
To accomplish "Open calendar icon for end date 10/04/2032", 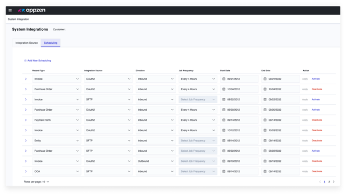I will (265, 89).
